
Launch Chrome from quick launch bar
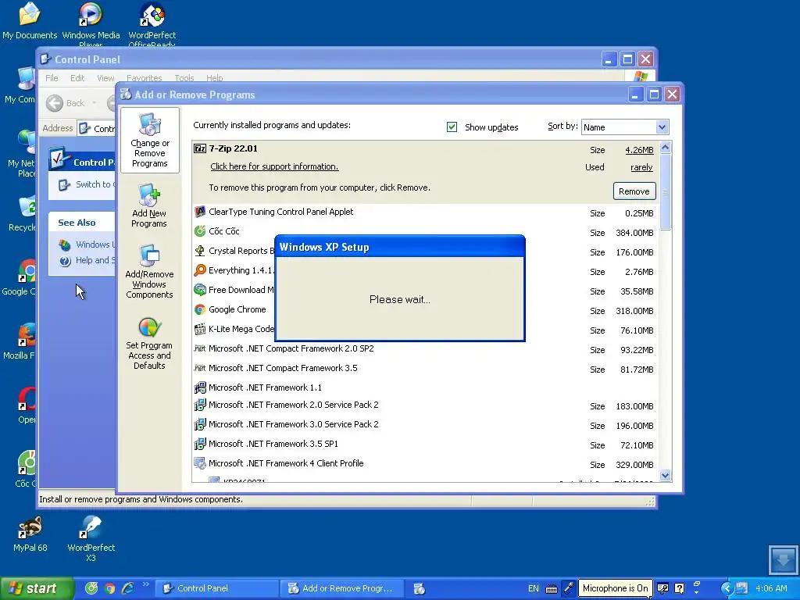pos(109,588)
